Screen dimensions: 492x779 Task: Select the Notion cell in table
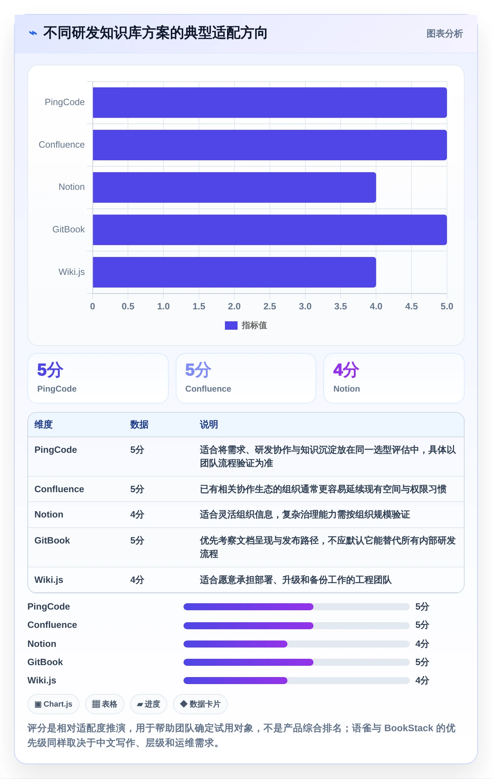coord(49,514)
